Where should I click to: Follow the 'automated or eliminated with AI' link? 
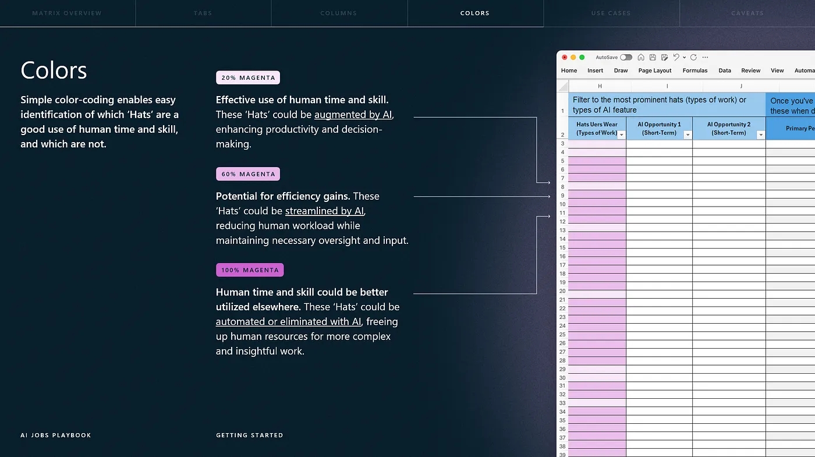[x=289, y=321]
